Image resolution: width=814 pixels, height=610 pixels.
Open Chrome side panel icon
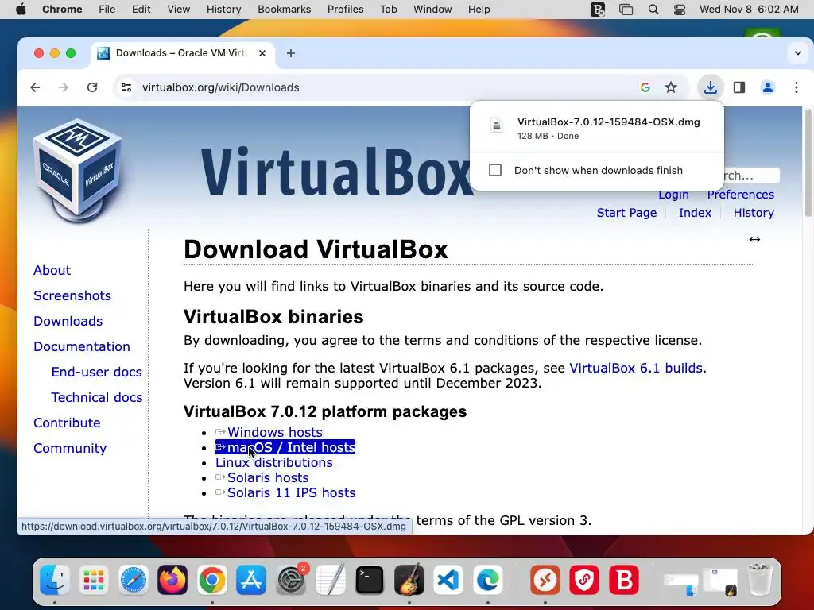739,87
